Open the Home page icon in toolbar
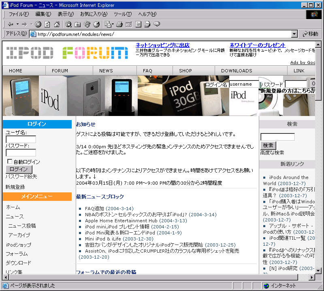Image resolution: width=324 pixels, height=291 pixels. (x=57, y=24)
